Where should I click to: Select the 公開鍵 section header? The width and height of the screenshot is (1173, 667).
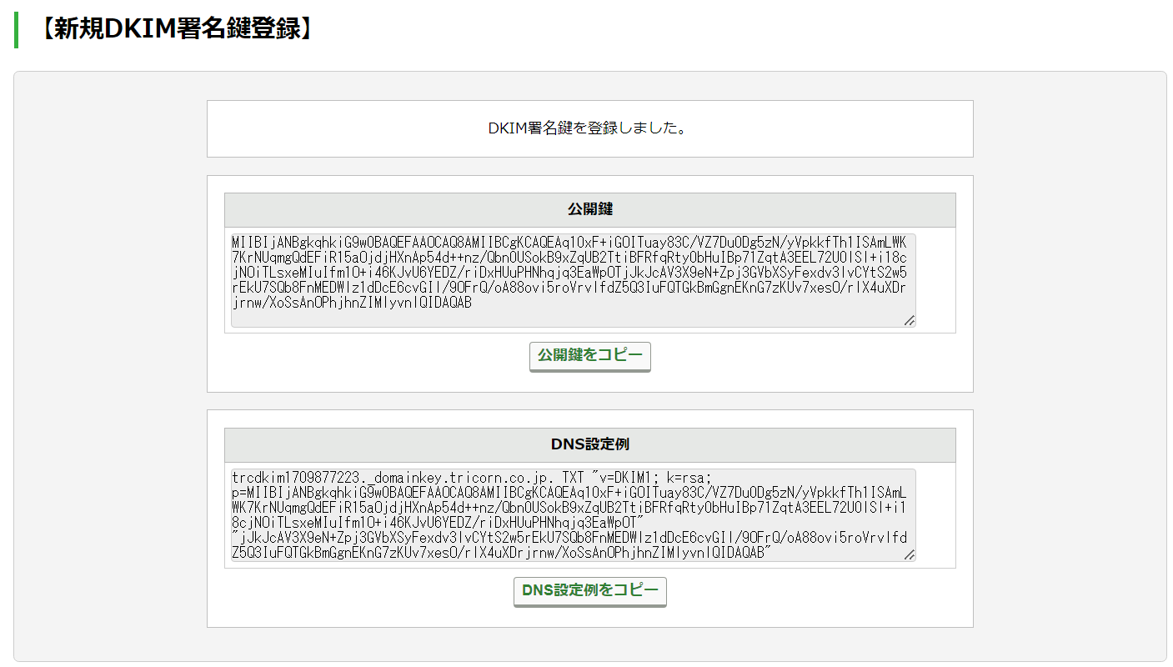click(x=589, y=210)
